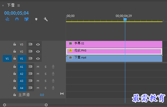Toggle lock on track A2
The image size is (167, 107).
(15, 73)
